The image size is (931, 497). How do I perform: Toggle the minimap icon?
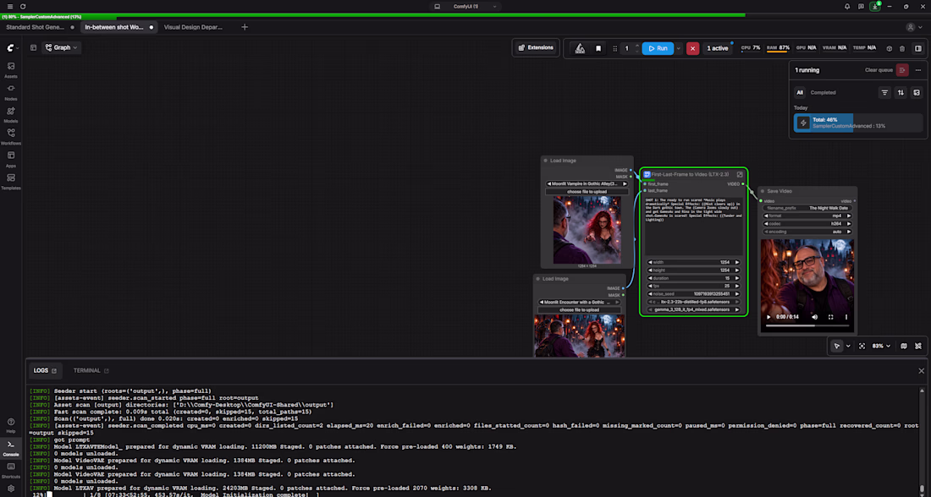point(904,346)
